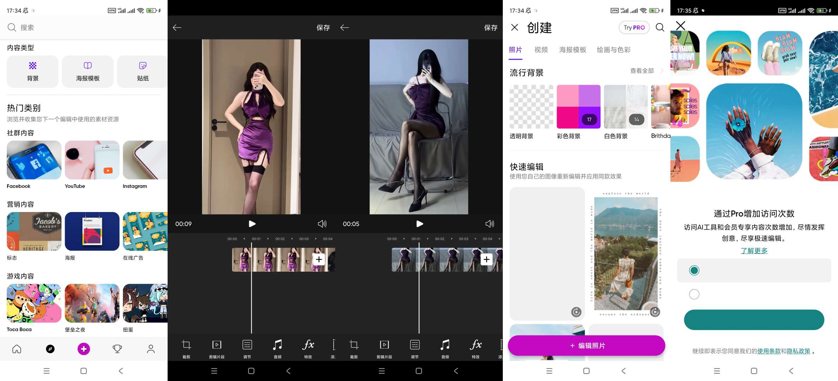Open the 贴纸 content type card
Screen dimensions: 838x381
tap(142, 71)
